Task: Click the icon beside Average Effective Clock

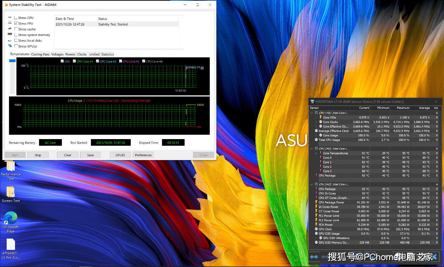Action: point(316,131)
